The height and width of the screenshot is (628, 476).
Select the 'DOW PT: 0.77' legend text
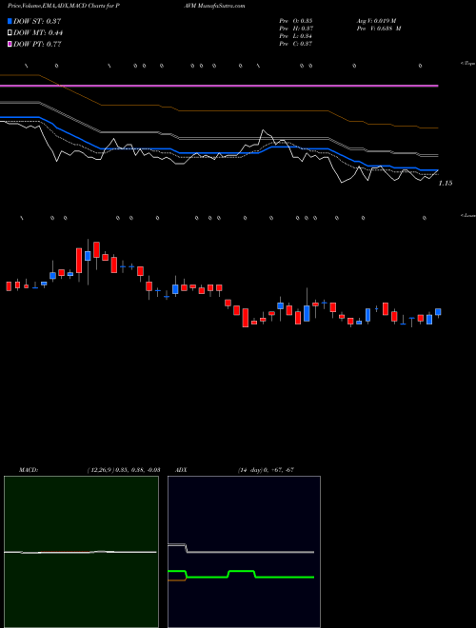(37, 45)
